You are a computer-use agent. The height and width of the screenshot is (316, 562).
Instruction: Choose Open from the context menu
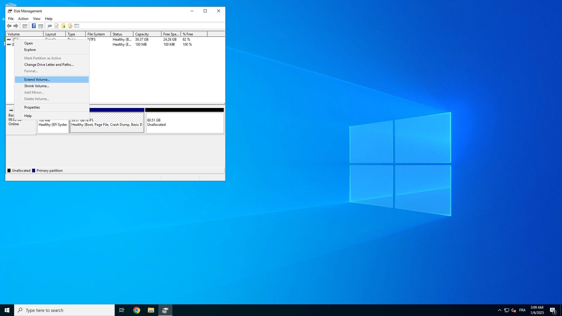[x=52, y=43]
